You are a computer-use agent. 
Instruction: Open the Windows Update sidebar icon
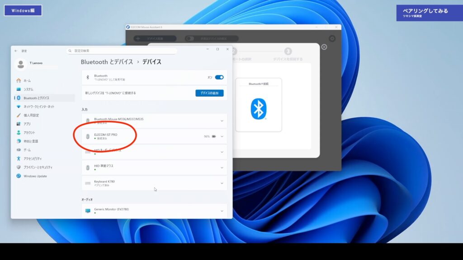(19, 176)
